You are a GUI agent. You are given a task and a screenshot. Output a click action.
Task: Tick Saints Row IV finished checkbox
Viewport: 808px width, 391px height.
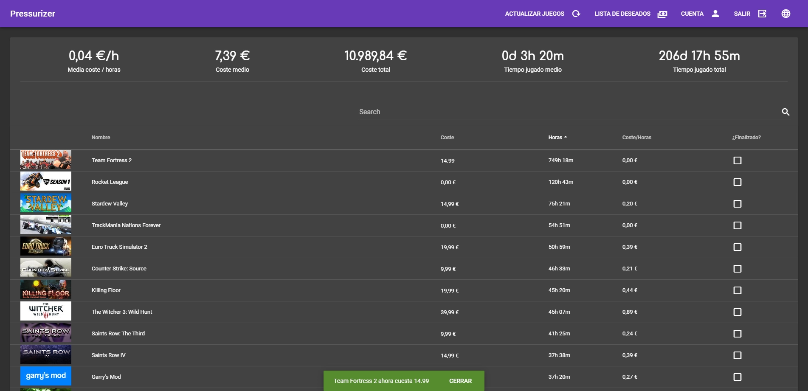tap(738, 355)
